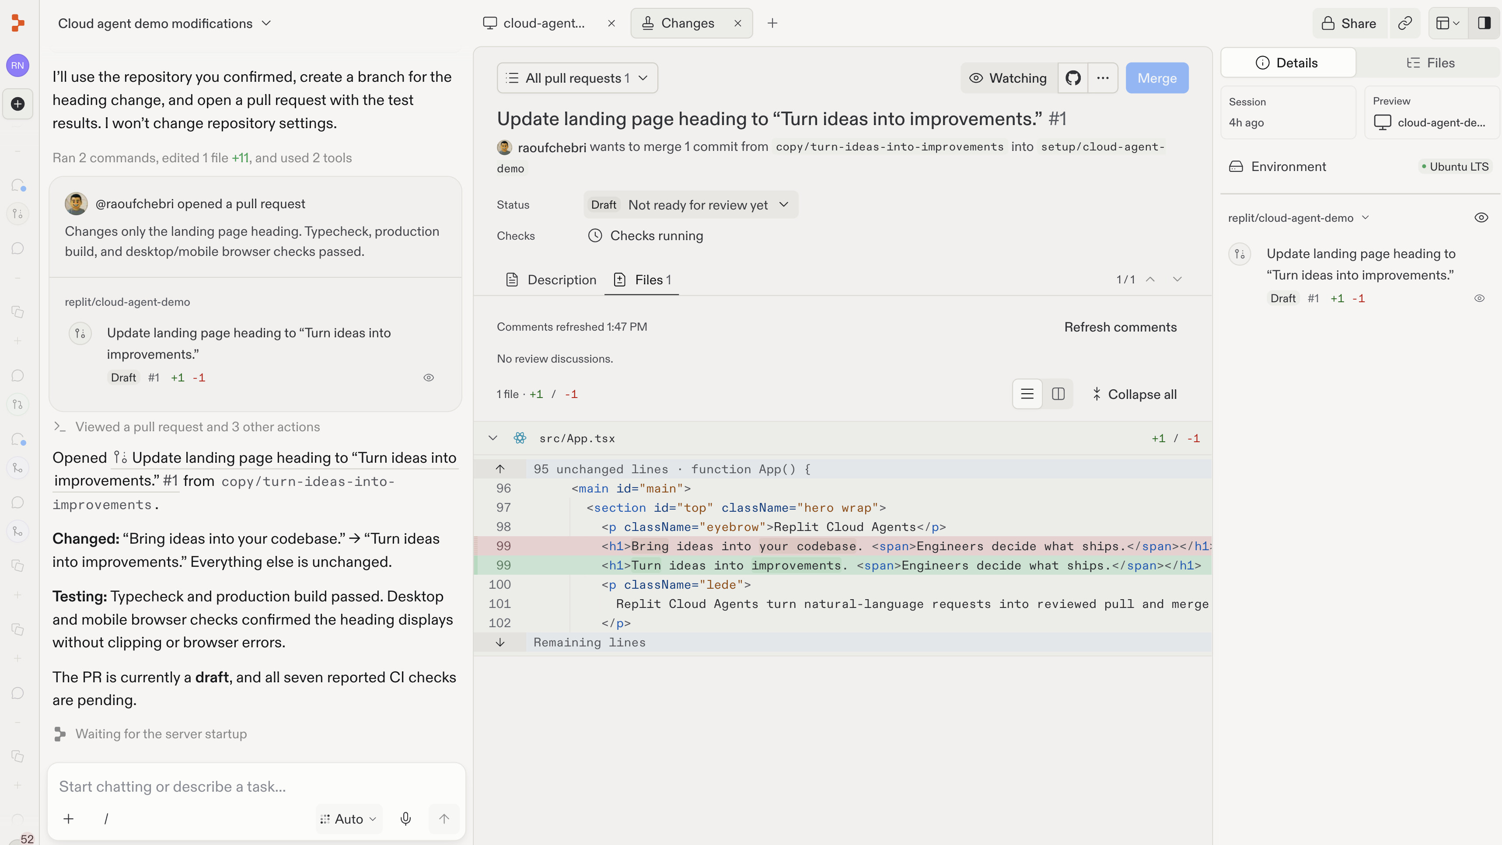Collapse the src/App.tsx file diff

click(x=493, y=438)
